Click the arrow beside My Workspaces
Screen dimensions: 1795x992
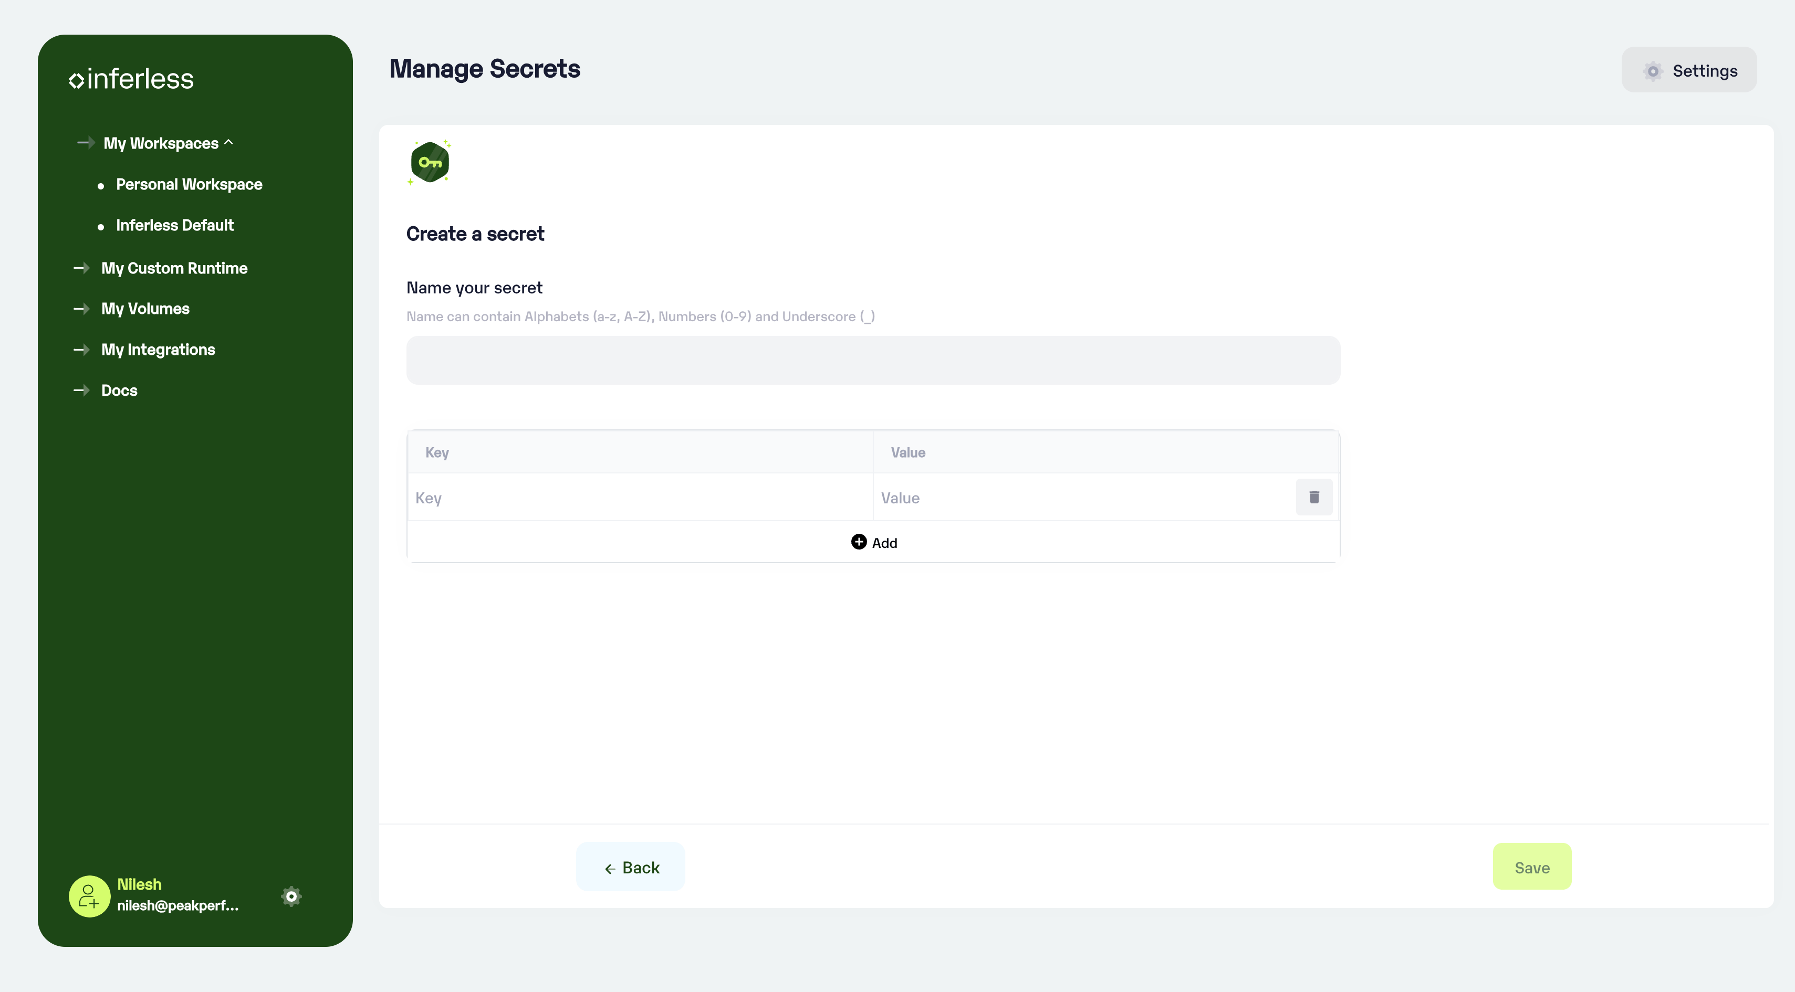(x=86, y=143)
